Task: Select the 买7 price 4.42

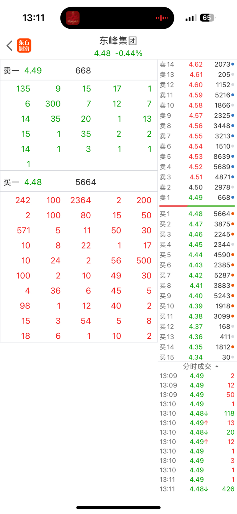Action: pos(196,275)
